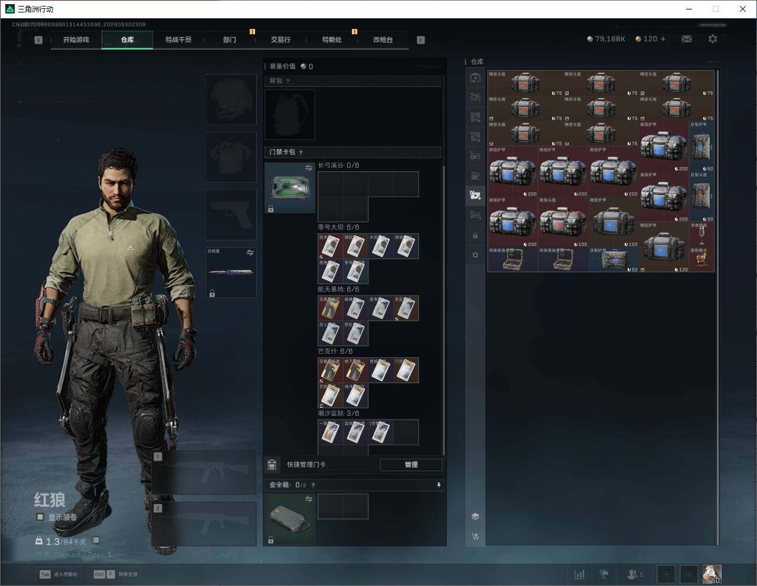
Task: Click the second team invite plus slot
Action: click(x=689, y=574)
